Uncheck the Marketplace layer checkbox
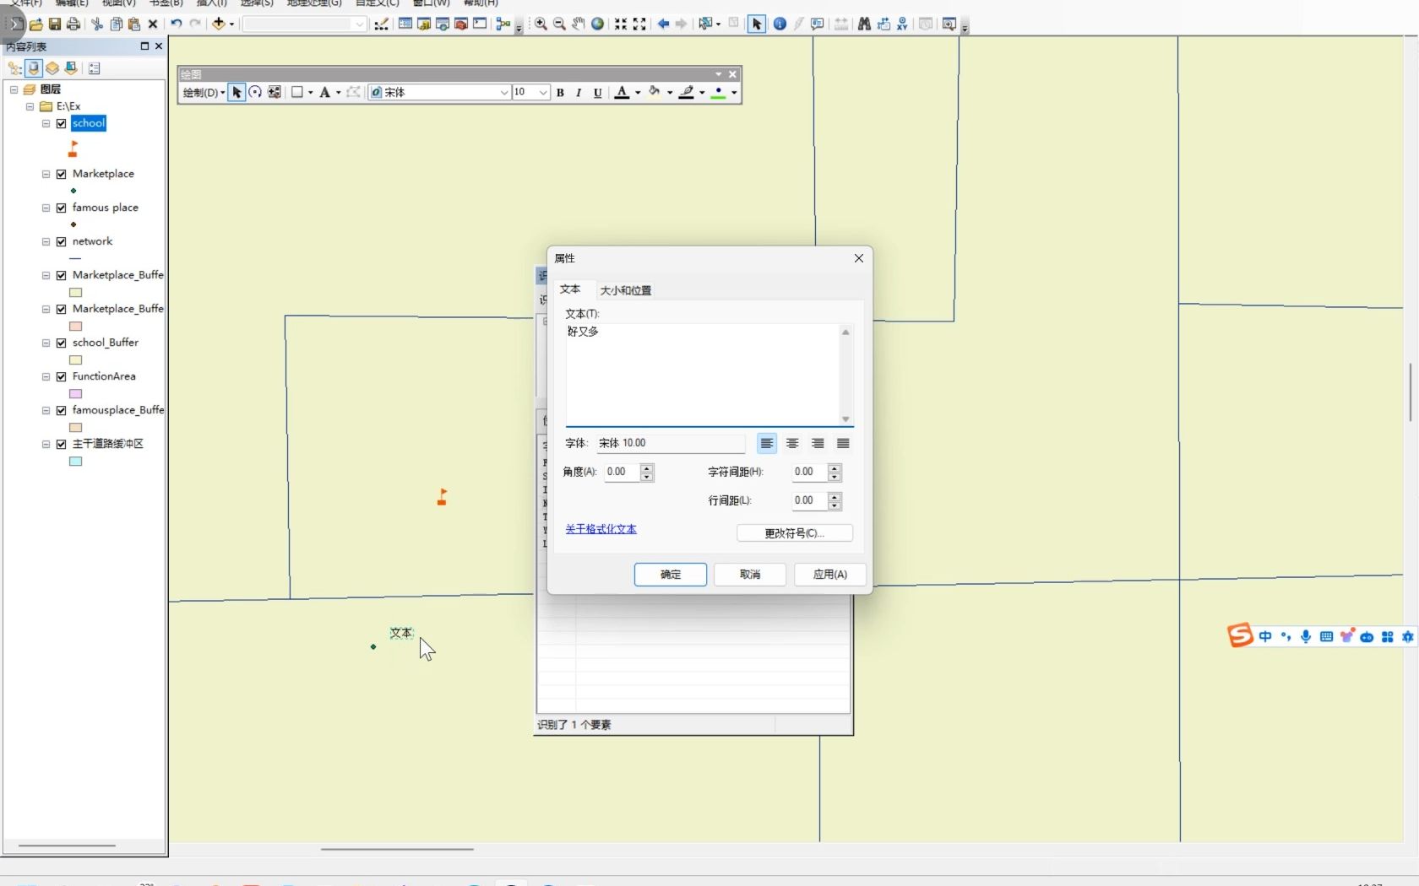This screenshot has height=886, width=1419. (62, 174)
